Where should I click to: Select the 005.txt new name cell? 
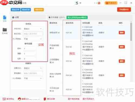tap(69, 89)
